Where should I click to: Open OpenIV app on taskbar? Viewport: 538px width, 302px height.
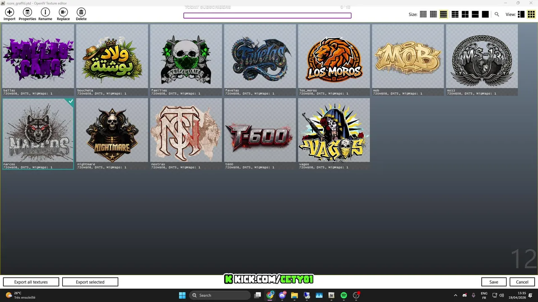tap(331, 295)
